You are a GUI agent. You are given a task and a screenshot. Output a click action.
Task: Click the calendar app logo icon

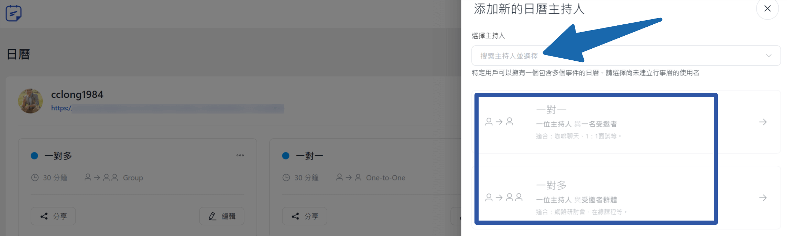13,13
